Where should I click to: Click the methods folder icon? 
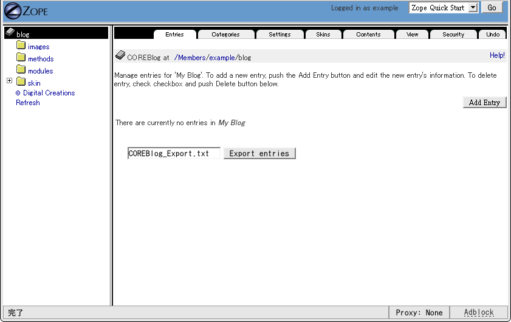click(21, 58)
